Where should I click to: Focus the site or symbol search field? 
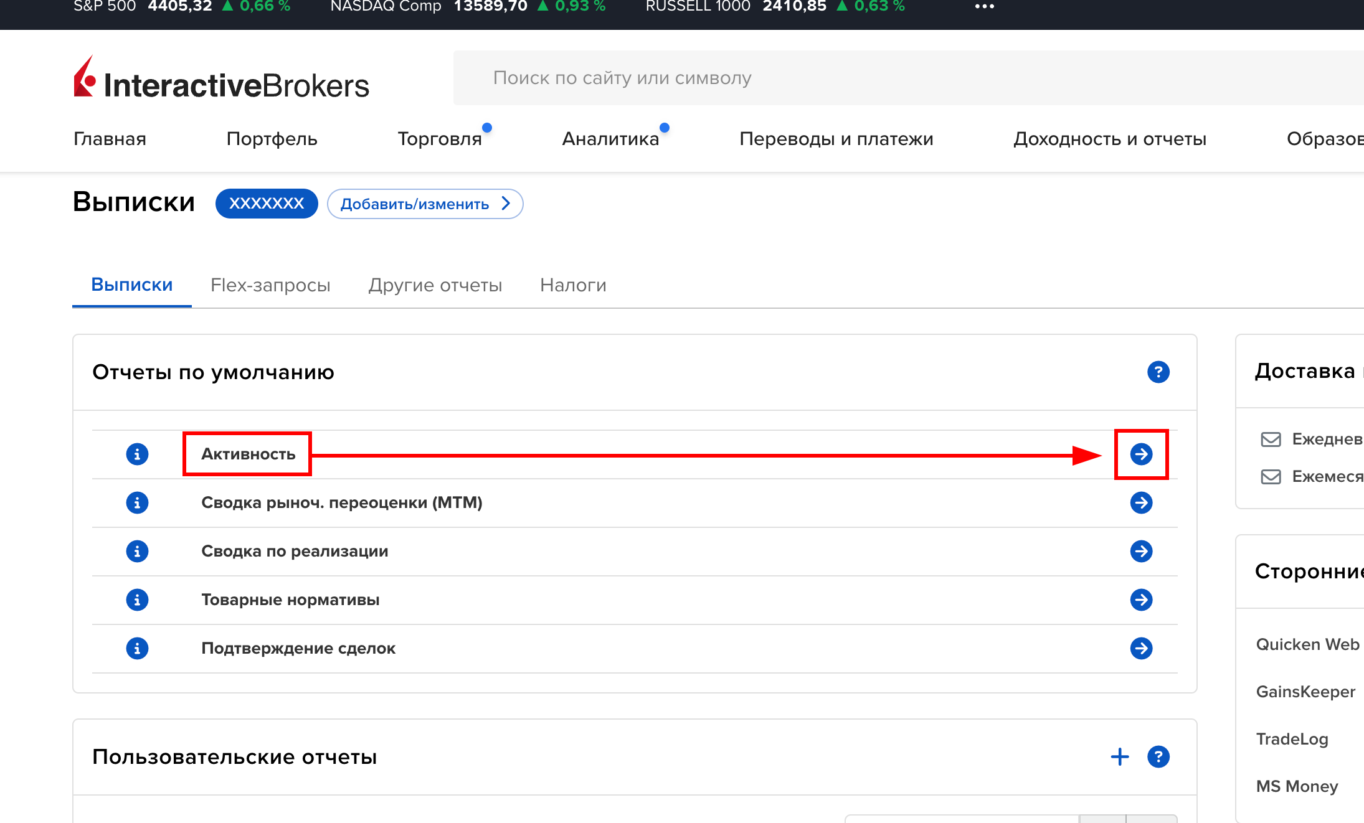908,78
